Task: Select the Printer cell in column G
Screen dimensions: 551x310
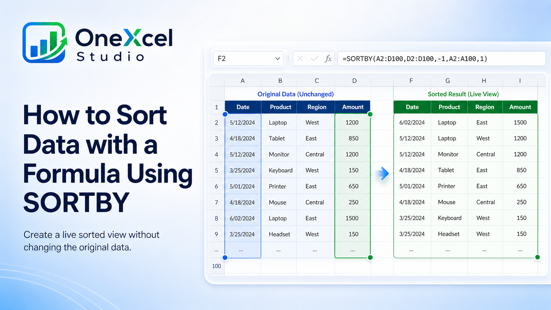Action: pos(449,186)
